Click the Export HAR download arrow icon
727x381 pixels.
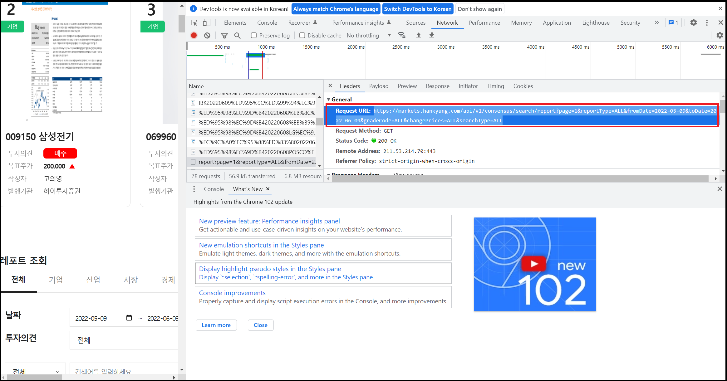click(x=432, y=35)
